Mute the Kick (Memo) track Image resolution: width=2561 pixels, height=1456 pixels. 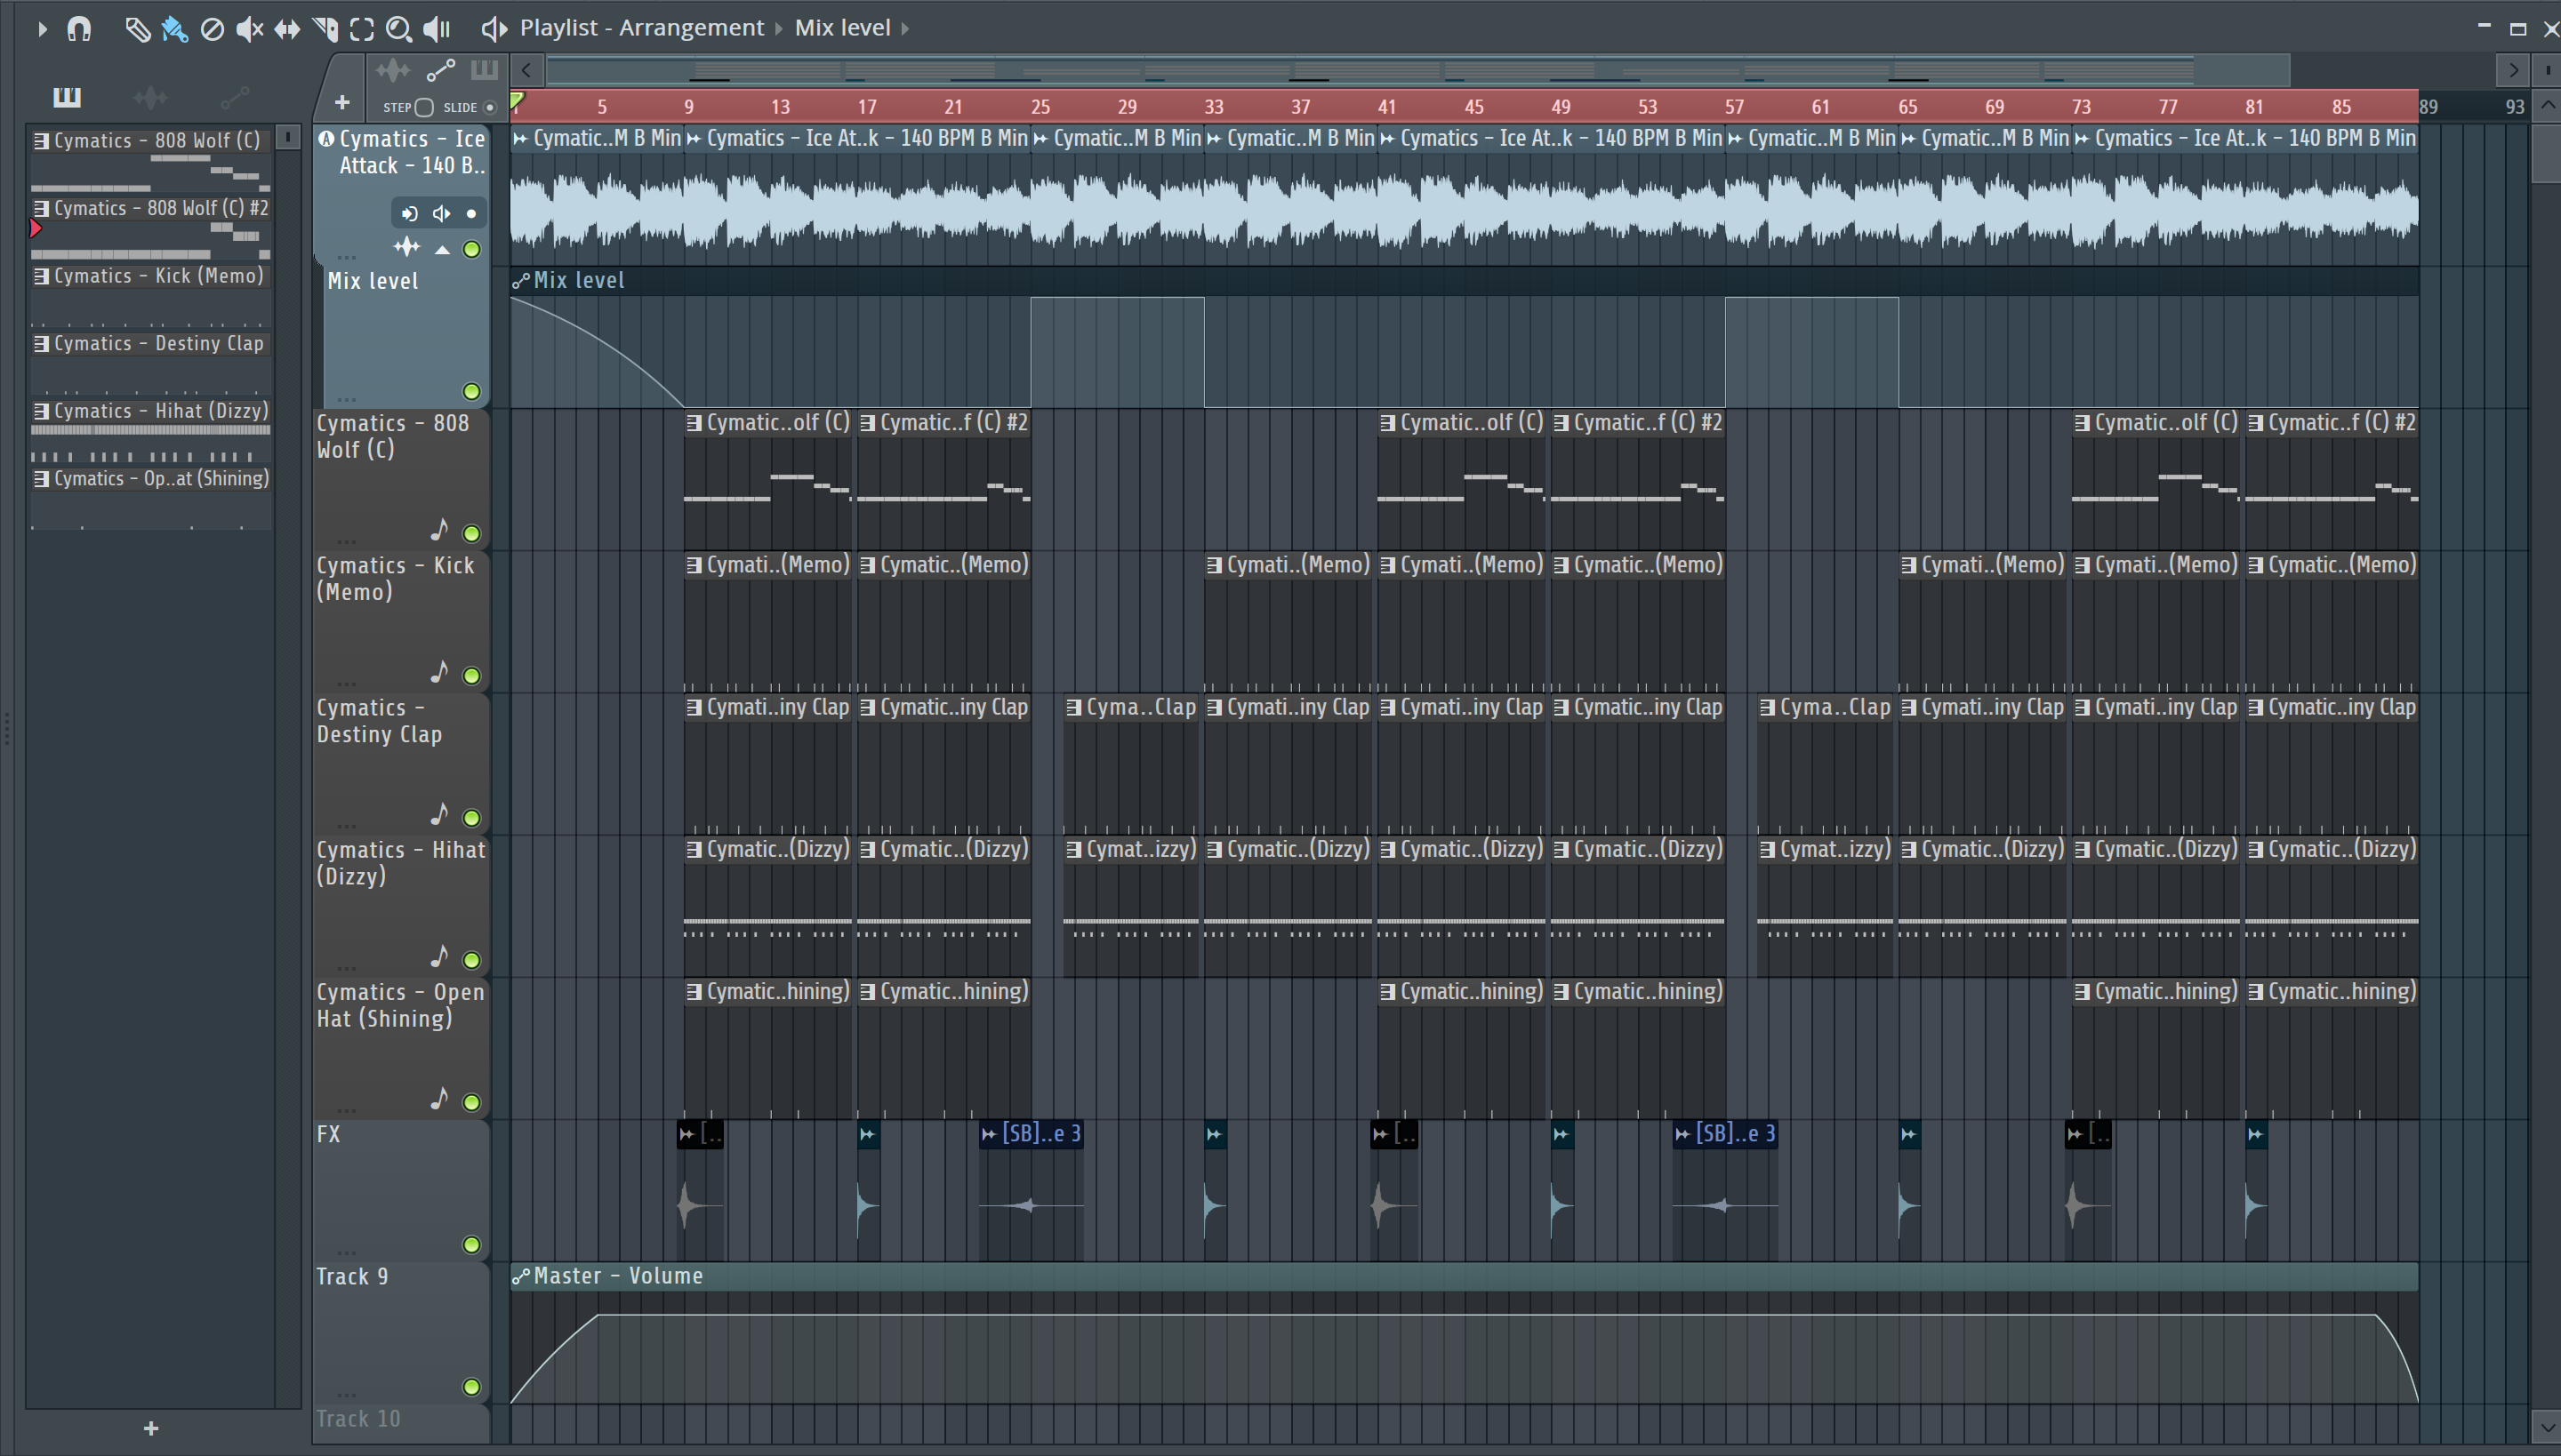pyautogui.click(x=471, y=675)
